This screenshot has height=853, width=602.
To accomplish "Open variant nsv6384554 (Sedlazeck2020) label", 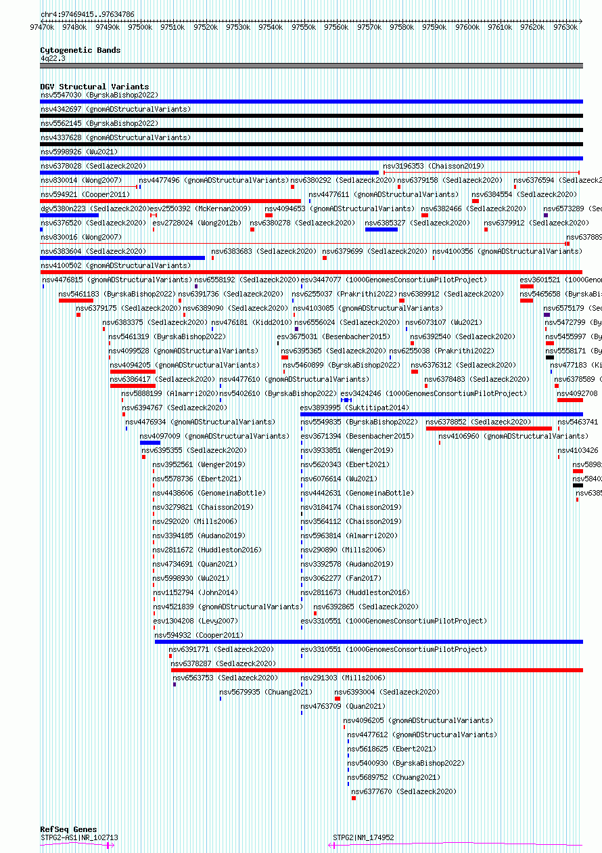I will (524, 194).
